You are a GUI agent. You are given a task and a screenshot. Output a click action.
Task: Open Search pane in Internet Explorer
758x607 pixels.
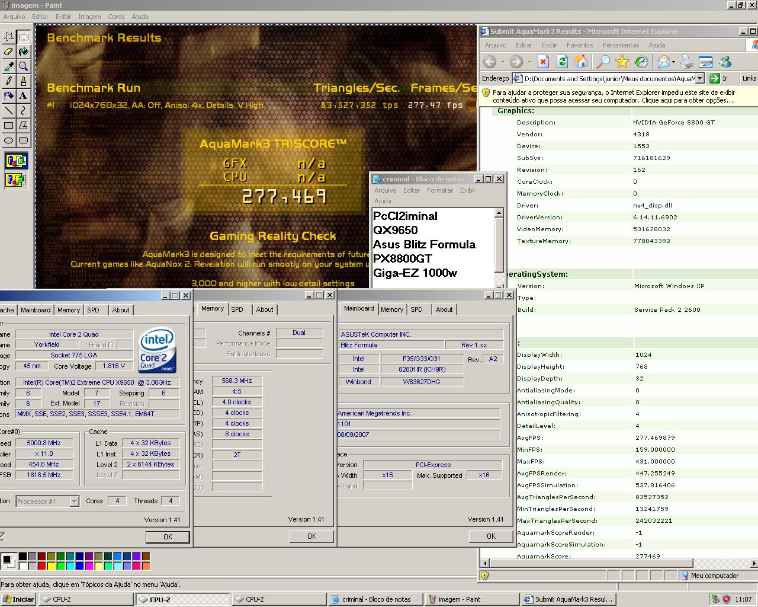click(603, 62)
